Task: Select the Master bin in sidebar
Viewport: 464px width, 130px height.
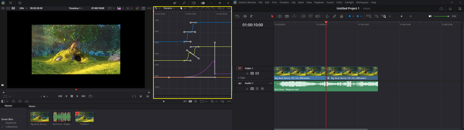Action: click(x=8, y=106)
